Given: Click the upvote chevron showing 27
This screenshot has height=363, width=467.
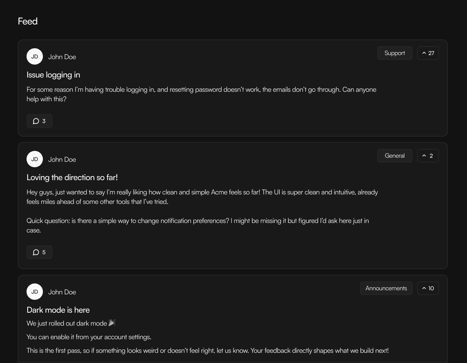Looking at the screenshot, I should click(x=424, y=53).
